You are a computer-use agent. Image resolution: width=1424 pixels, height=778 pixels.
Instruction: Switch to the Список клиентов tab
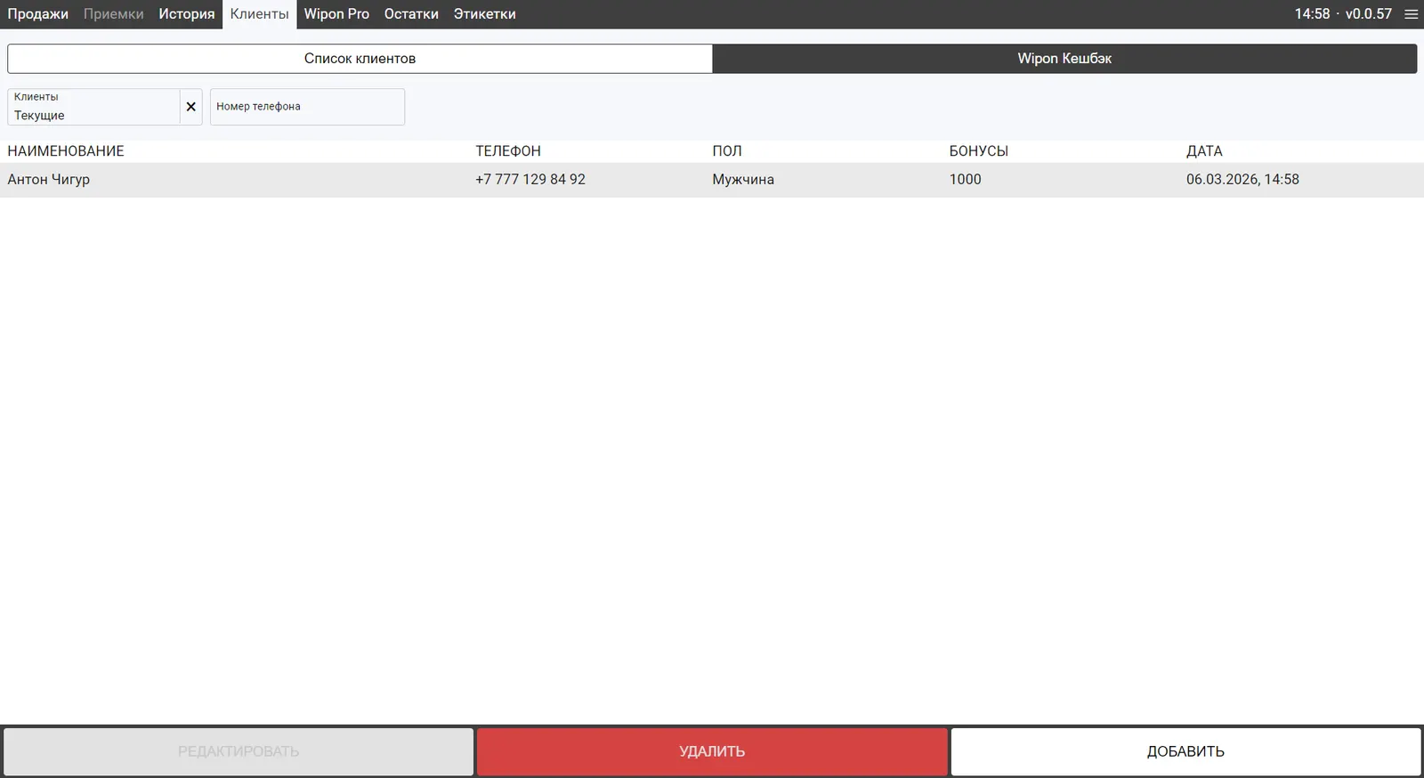point(360,59)
